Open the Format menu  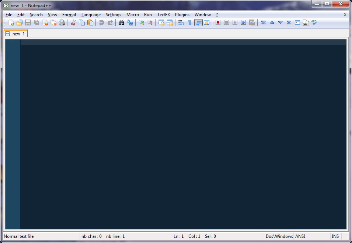click(x=69, y=15)
